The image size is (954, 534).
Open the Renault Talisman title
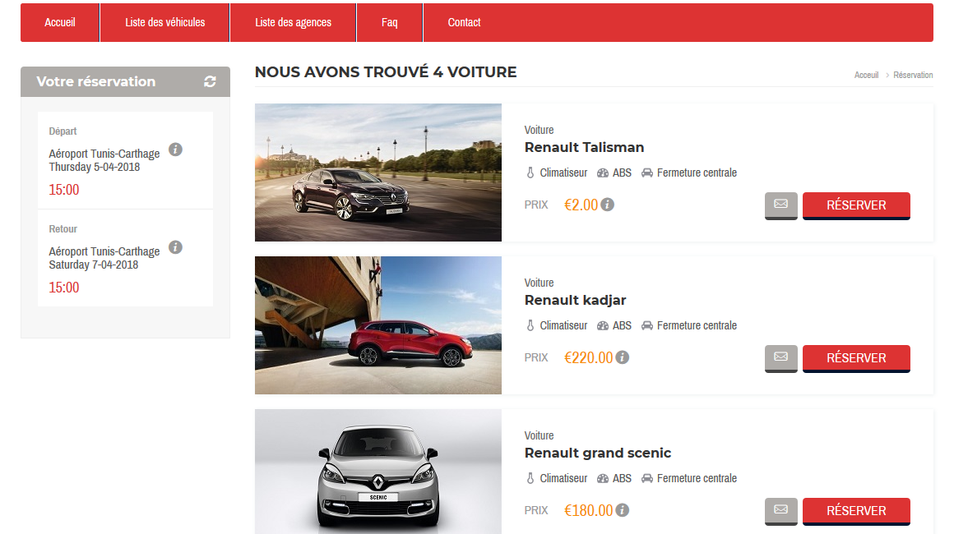pyautogui.click(x=584, y=148)
